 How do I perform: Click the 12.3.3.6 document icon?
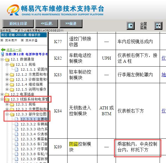coord(16,144)
